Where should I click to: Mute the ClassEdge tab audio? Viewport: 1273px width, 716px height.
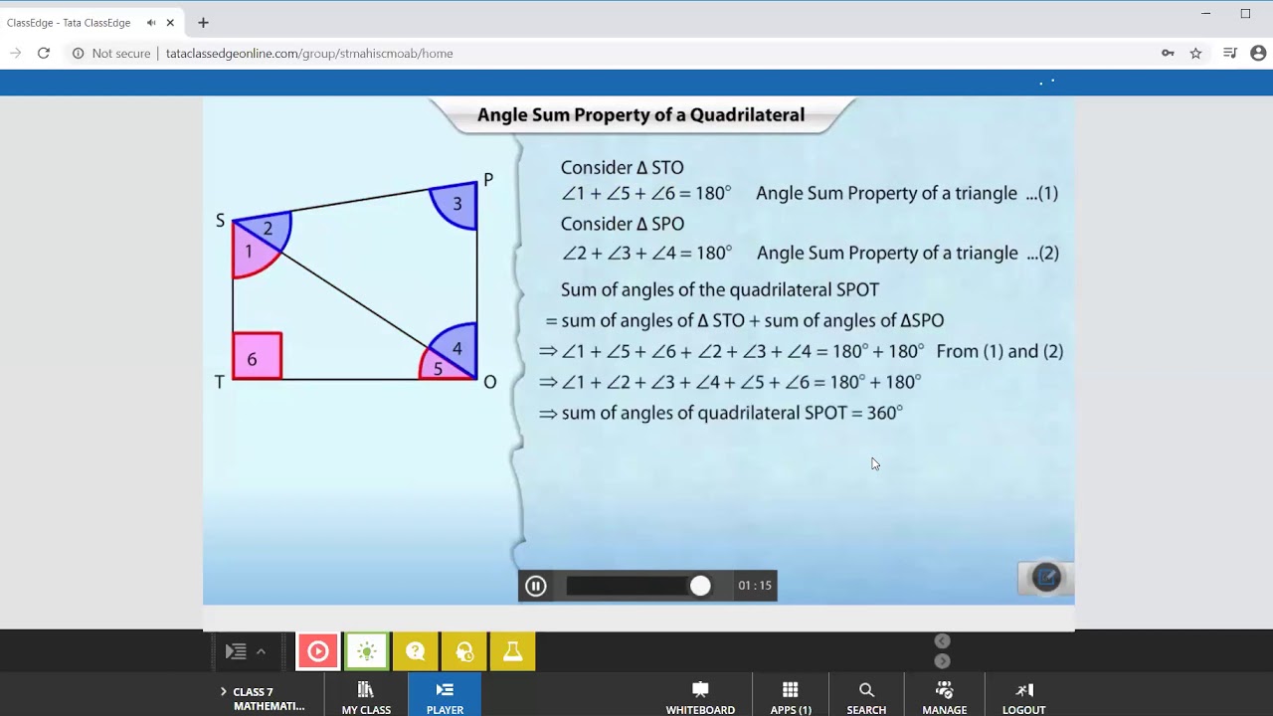tap(151, 23)
